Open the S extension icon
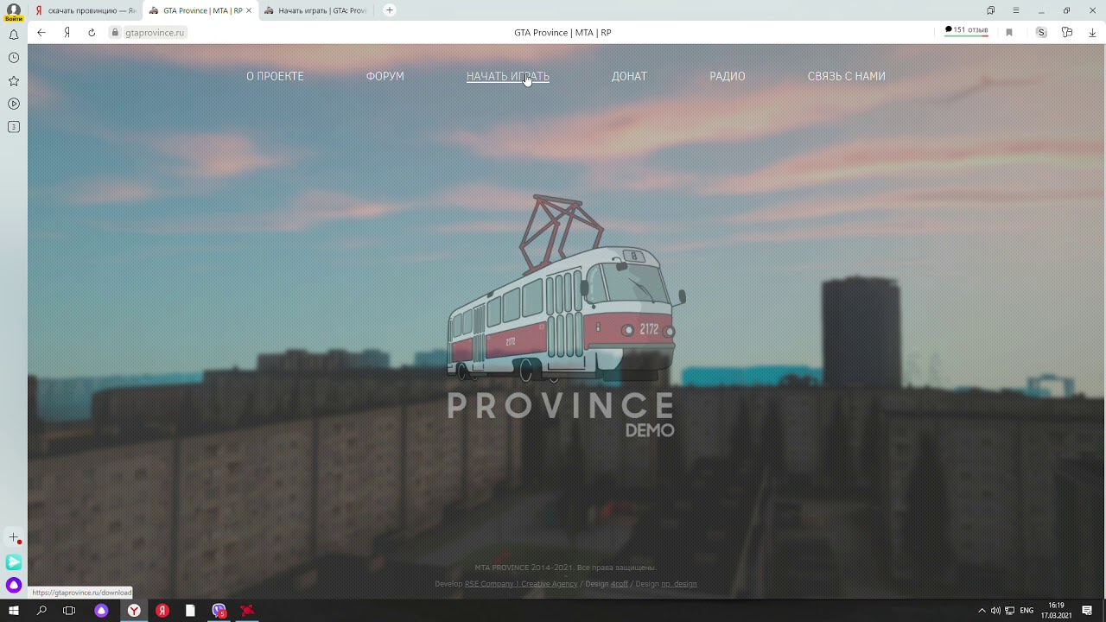Image resolution: width=1106 pixels, height=622 pixels. [x=1041, y=32]
